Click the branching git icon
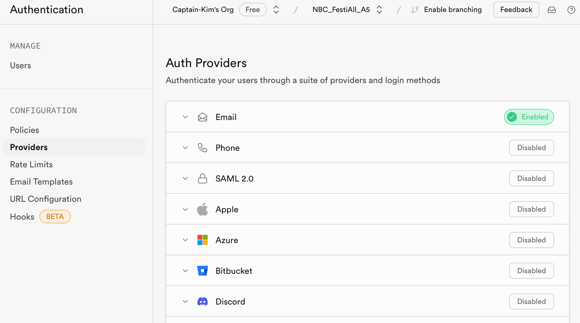The height and width of the screenshot is (323, 580). point(415,10)
